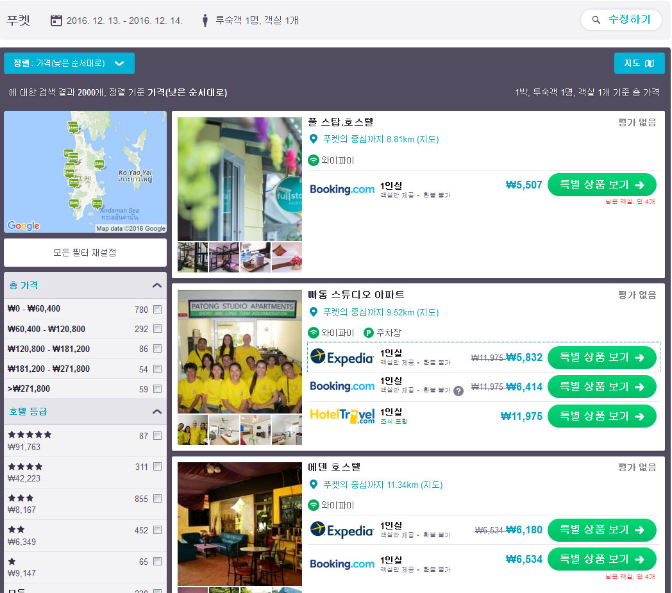
Task: Click the map icon in 지도 button
Action: pyautogui.click(x=650, y=63)
